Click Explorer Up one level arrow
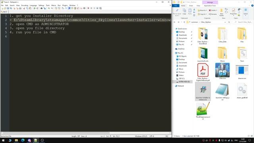 184,22
